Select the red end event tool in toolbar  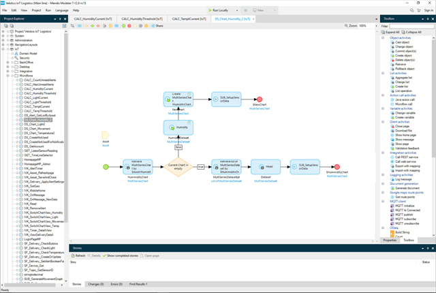pos(129,26)
